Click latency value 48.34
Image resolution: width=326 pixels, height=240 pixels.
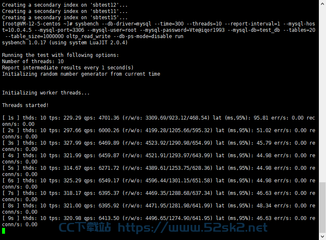pos(264,206)
